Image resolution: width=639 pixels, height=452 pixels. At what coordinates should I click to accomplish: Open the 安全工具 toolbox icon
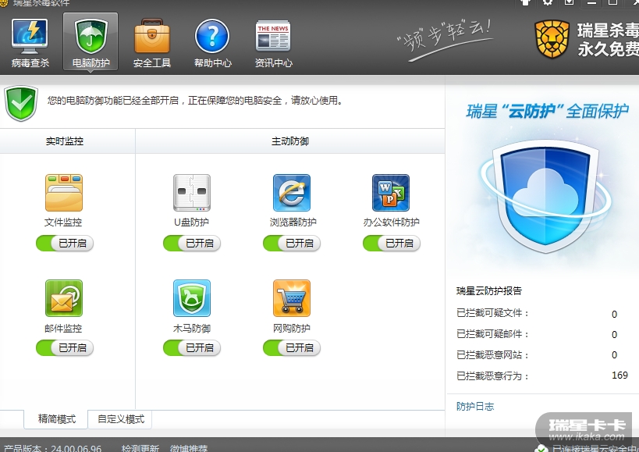[x=151, y=36]
